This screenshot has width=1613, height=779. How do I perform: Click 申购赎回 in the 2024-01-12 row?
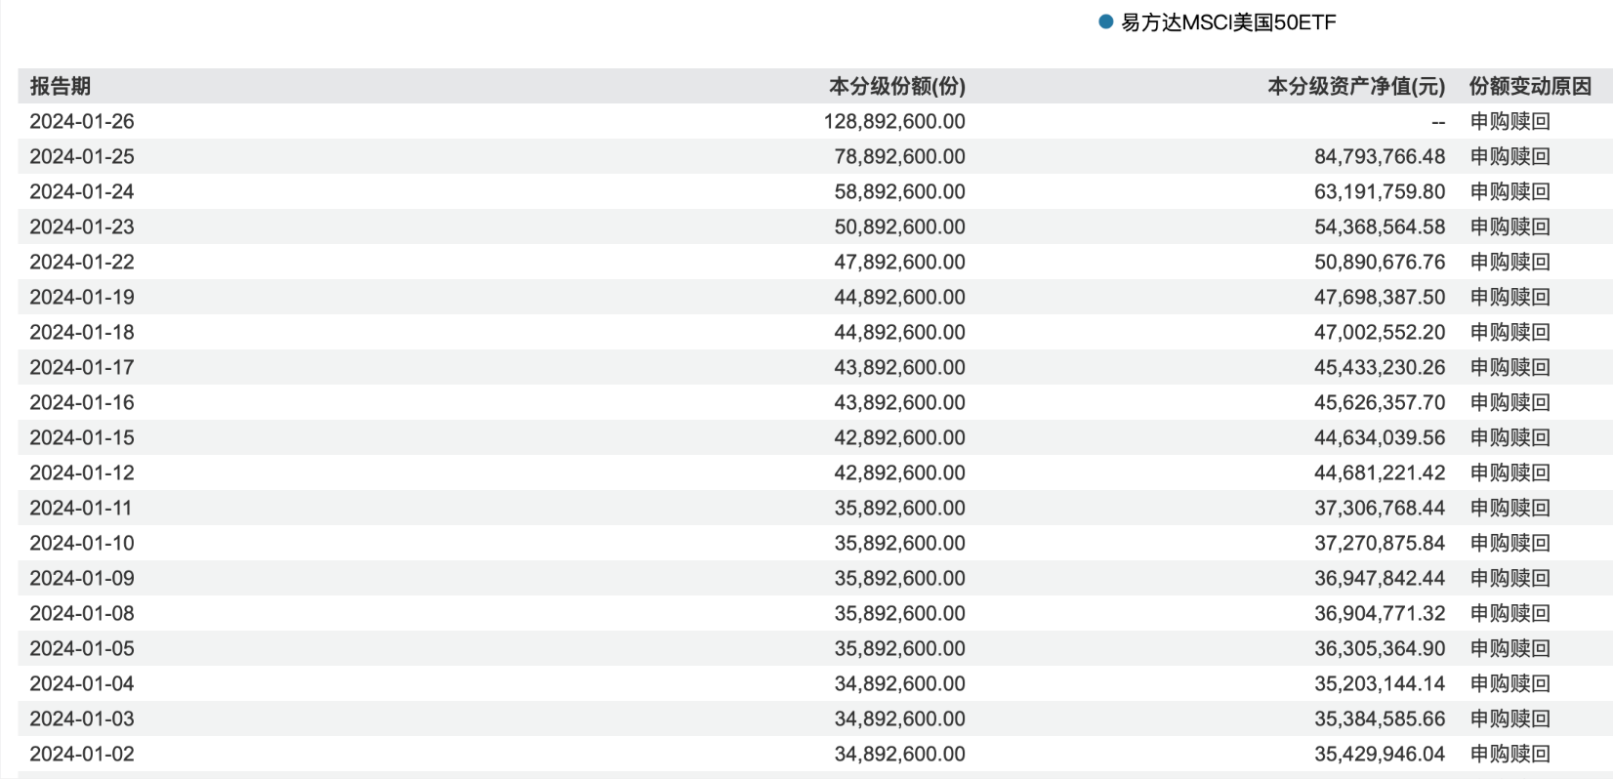(1510, 472)
